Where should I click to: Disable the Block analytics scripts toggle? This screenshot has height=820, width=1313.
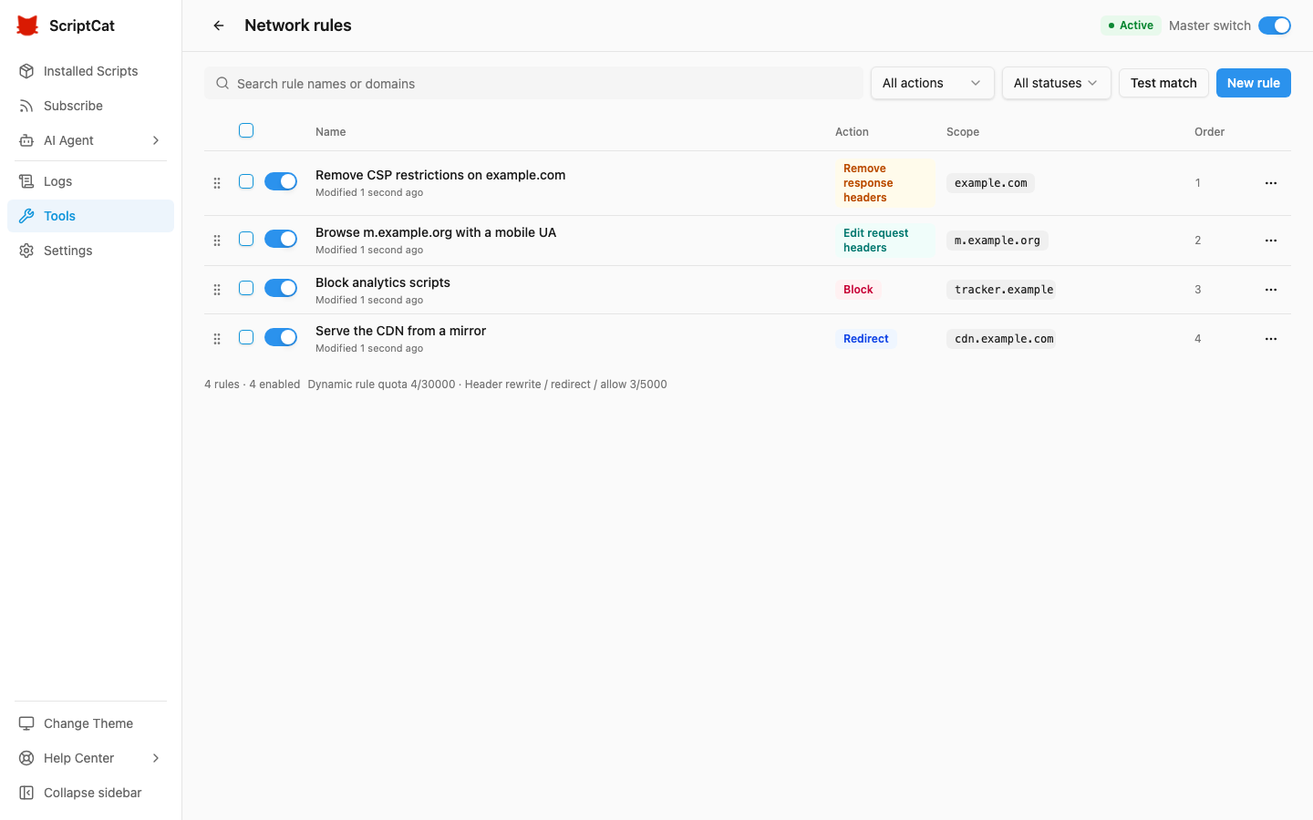pos(281,288)
